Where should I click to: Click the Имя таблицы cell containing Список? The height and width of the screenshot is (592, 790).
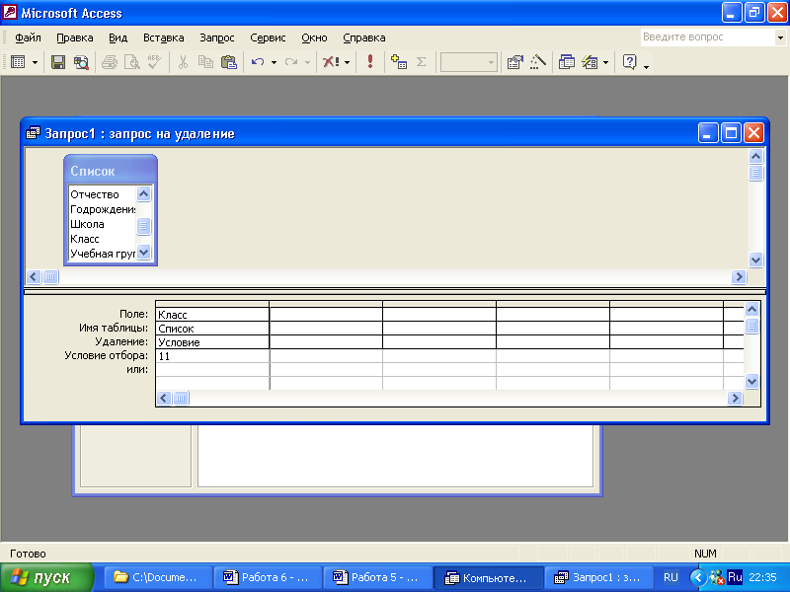click(212, 329)
